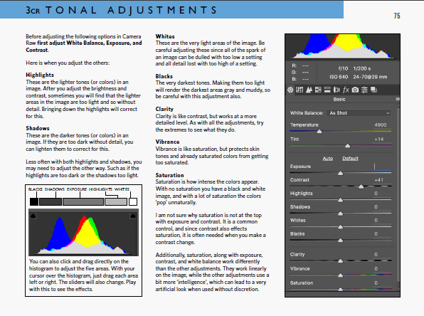Open the Camera Calibration camera icon
Viewport: 424px width, 316px height.
(x=355, y=90)
